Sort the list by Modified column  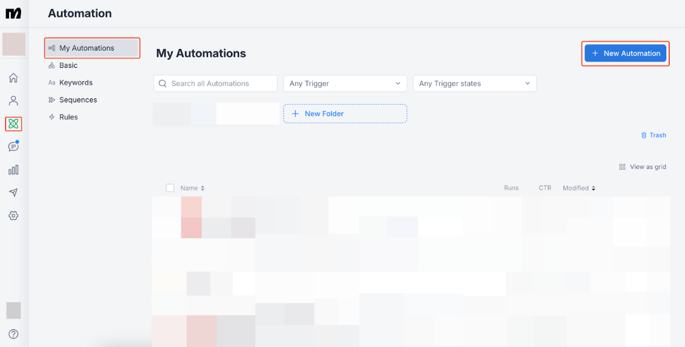click(579, 188)
